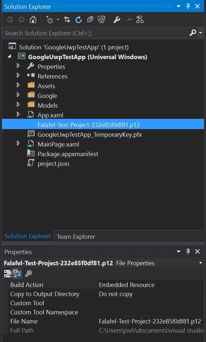Viewport: 206px width, 342px height.
Task: Switch Properties panel to Categorized view
Action: tap(8, 273)
